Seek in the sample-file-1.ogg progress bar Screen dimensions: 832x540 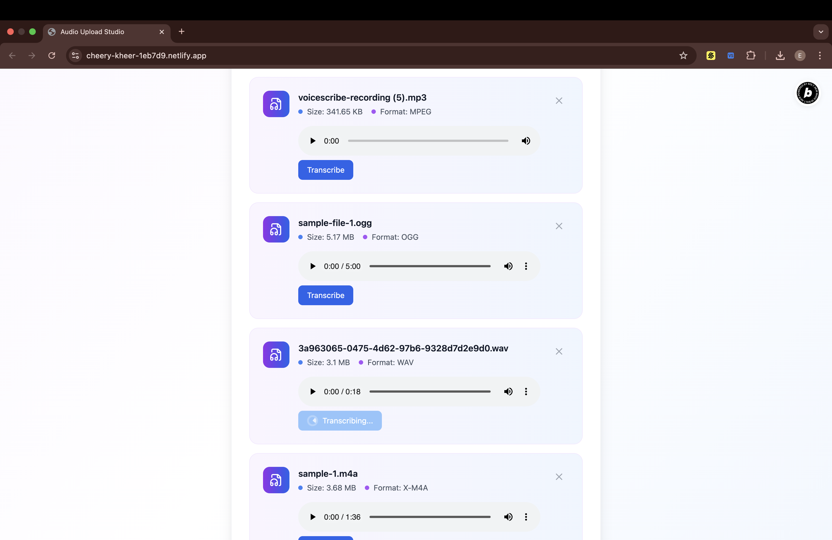click(x=430, y=266)
